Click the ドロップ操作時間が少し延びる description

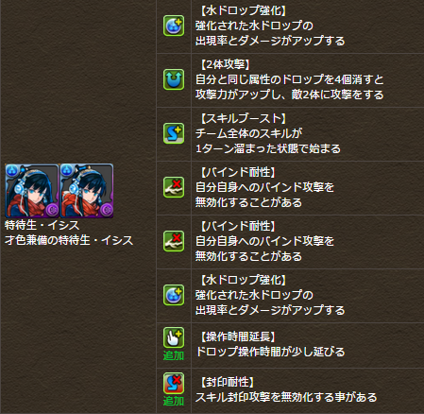click(x=270, y=352)
